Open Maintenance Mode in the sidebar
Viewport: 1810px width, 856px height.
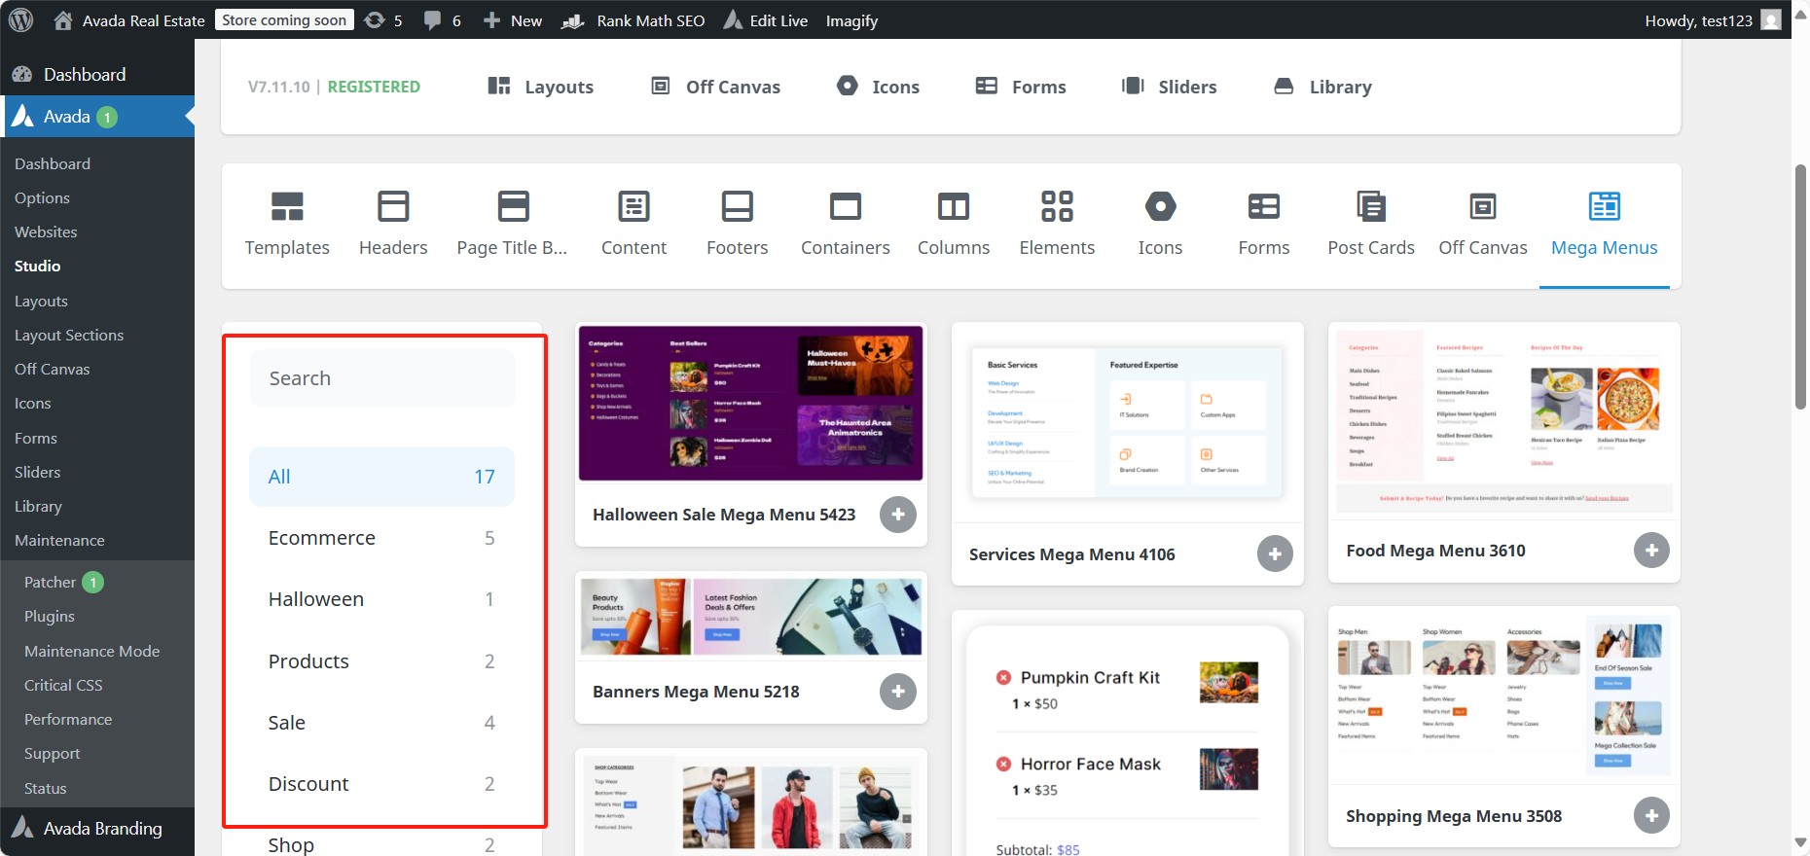[91, 651]
